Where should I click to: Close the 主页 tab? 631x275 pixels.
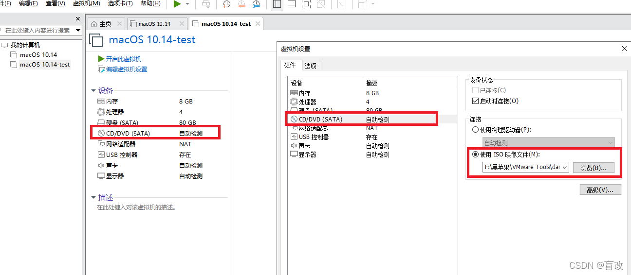coord(118,24)
